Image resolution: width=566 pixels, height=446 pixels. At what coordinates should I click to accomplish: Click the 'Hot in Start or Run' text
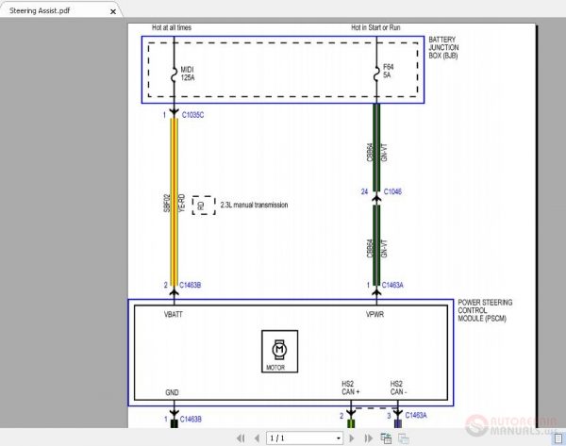click(375, 27)
